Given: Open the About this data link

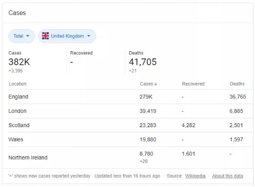Looking at the screenshot, I should pos(228,176).
